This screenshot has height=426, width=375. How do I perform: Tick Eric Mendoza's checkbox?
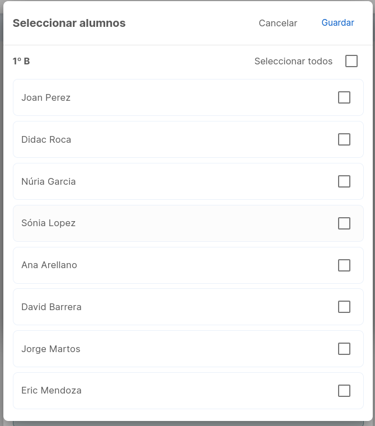pyautogui.click(x=344, y=391)
